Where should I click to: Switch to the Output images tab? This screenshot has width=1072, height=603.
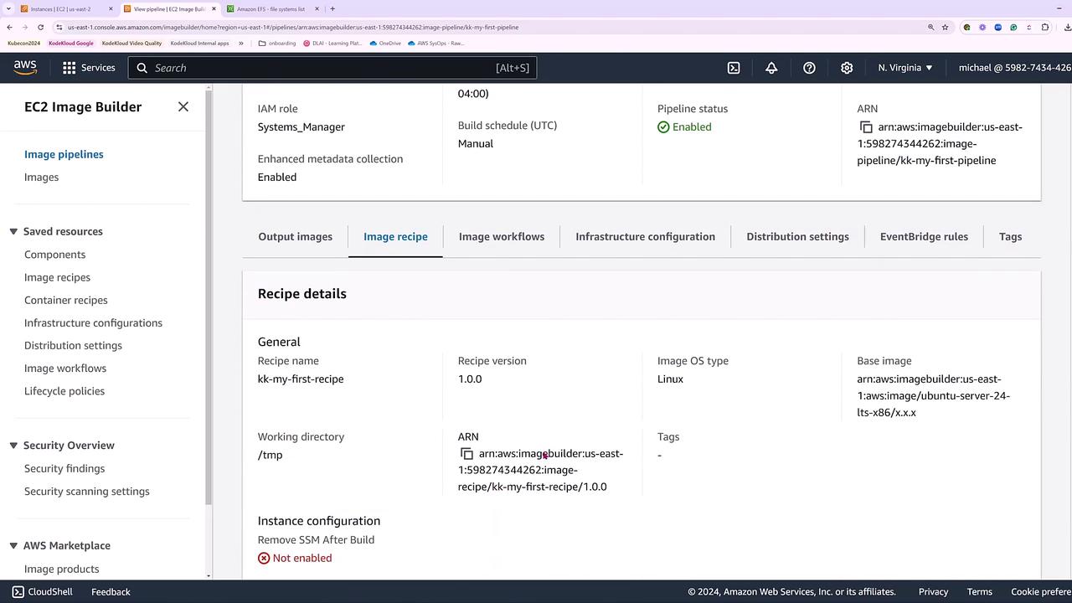pos(296,237)
